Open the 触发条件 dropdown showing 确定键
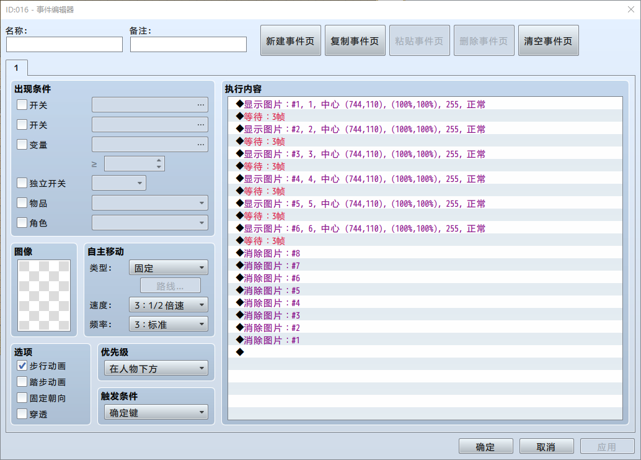641x460 pixels. click(156, 413)
